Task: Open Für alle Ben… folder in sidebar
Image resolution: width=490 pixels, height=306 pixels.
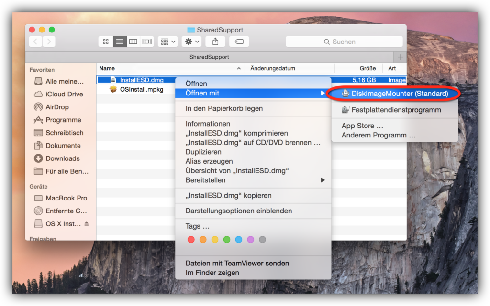Action: click(61, 171)
